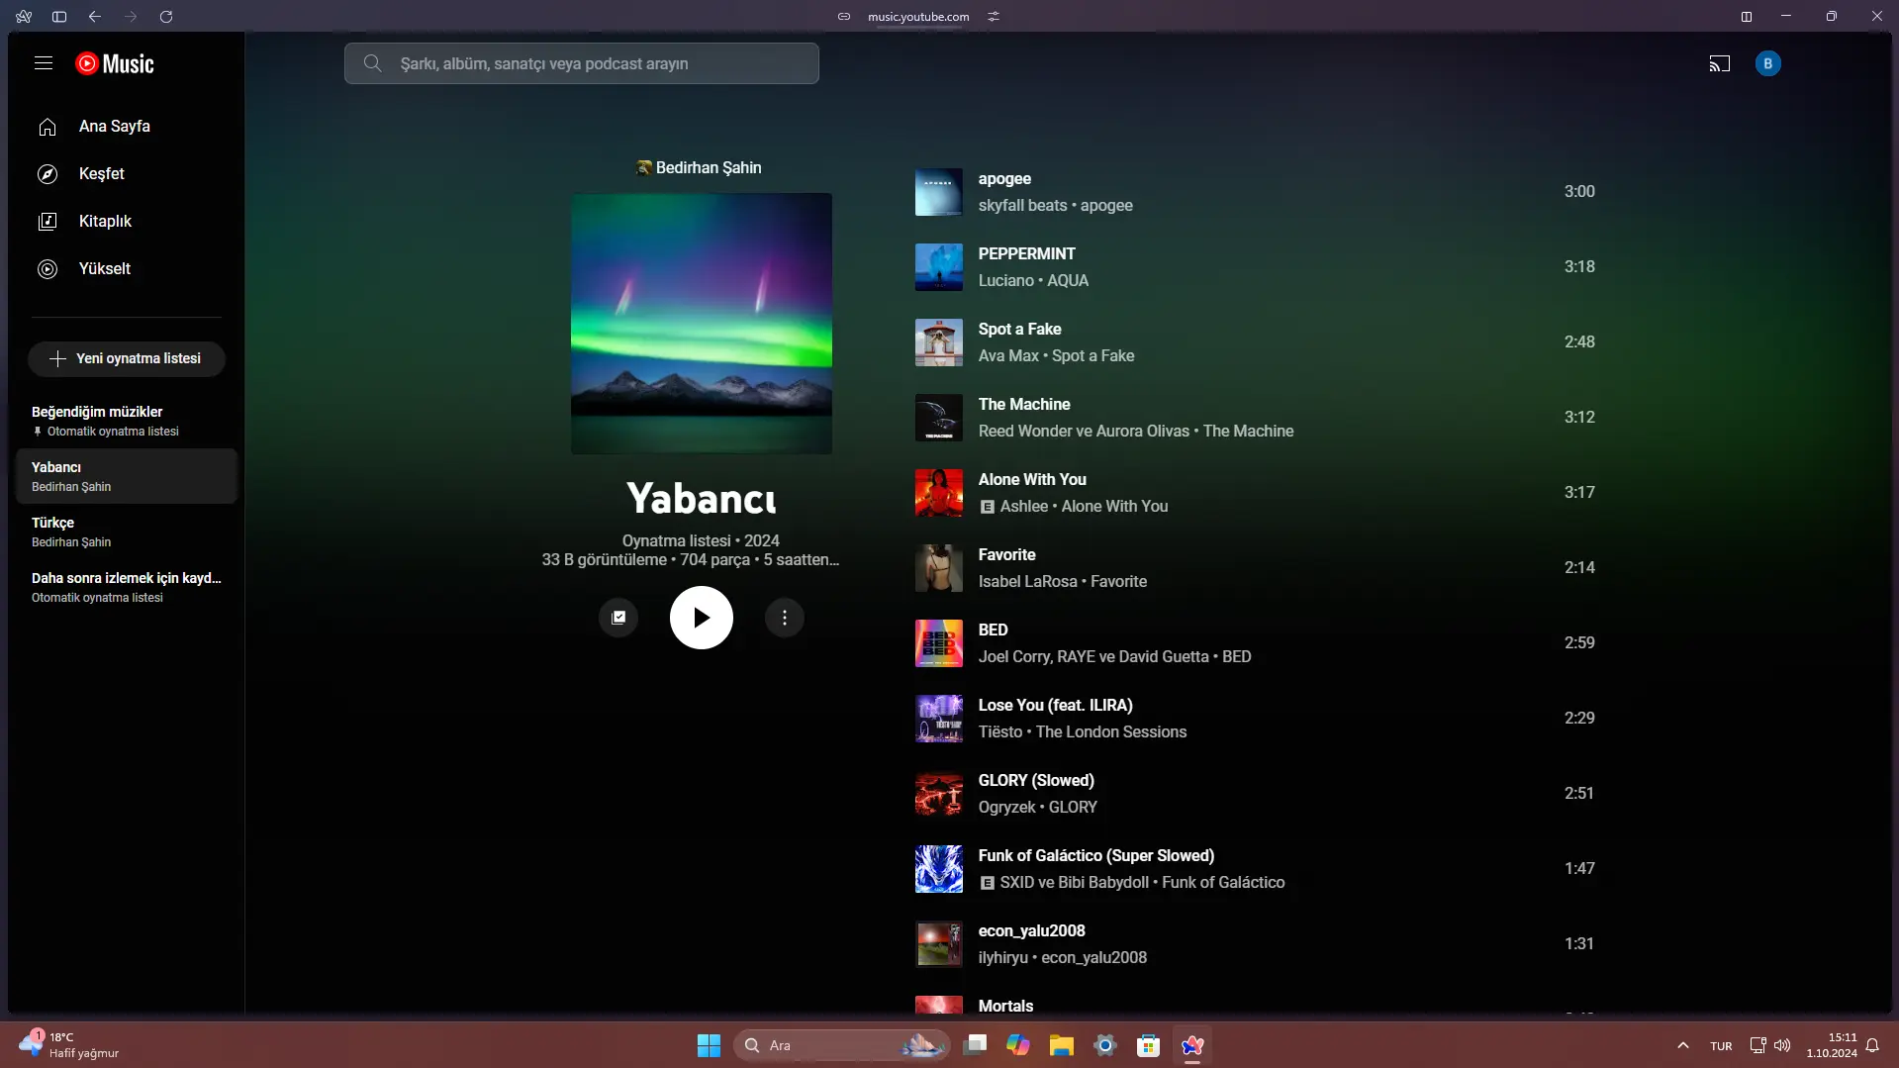Open Beğendiğim müzikler playlist
The height and width of the screenshot is (1068, 1899).
tap(127, 421)
